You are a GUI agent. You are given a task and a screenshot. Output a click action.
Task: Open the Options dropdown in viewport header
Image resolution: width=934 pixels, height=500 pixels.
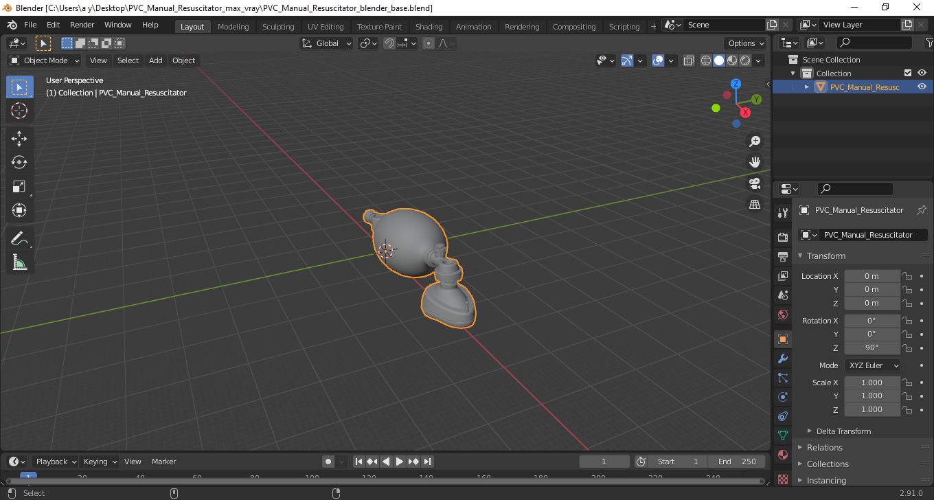point(747,43)
